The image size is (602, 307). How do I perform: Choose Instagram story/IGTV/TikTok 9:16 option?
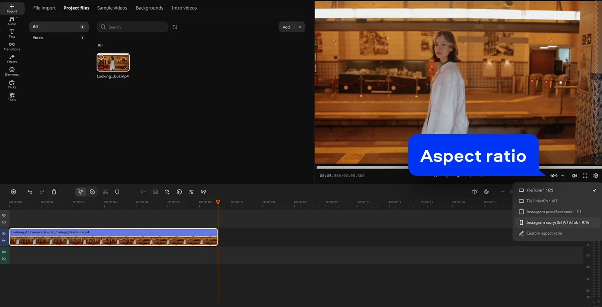(557, 222)
